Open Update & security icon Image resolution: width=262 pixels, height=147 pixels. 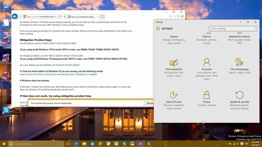click(x=239, y=95)
